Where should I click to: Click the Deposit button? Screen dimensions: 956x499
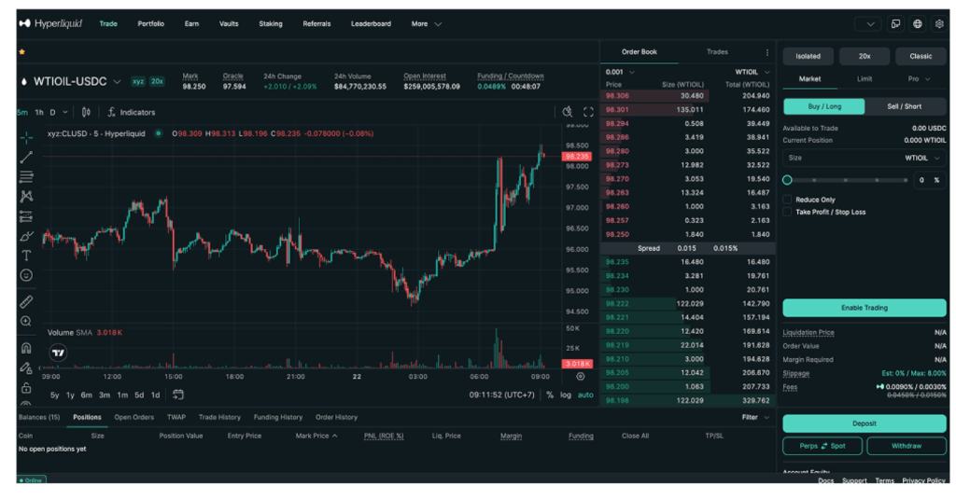(865, 423)
